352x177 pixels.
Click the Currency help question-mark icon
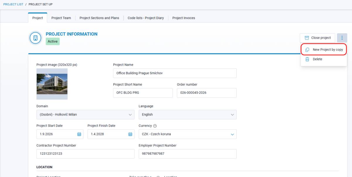[155, 126]
